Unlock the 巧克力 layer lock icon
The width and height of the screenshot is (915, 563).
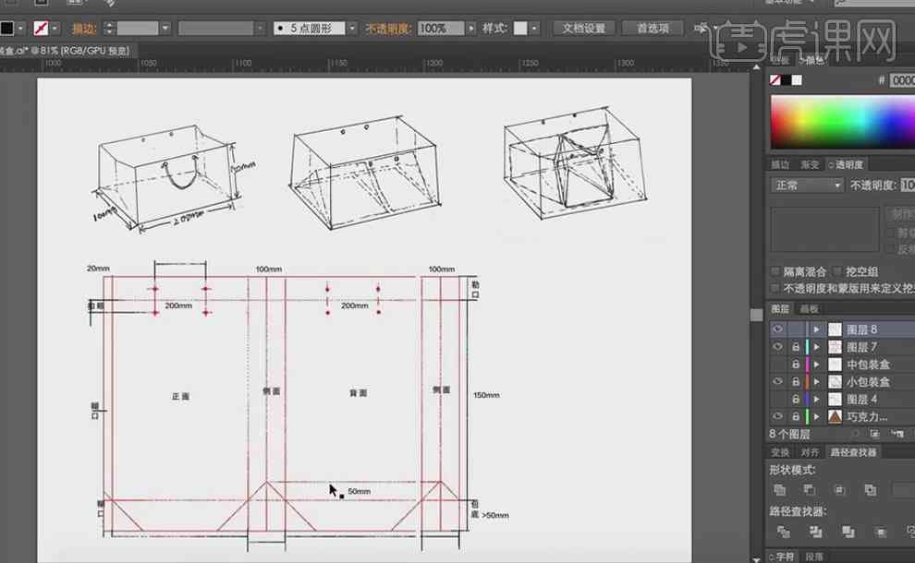(x=796, y=417)
